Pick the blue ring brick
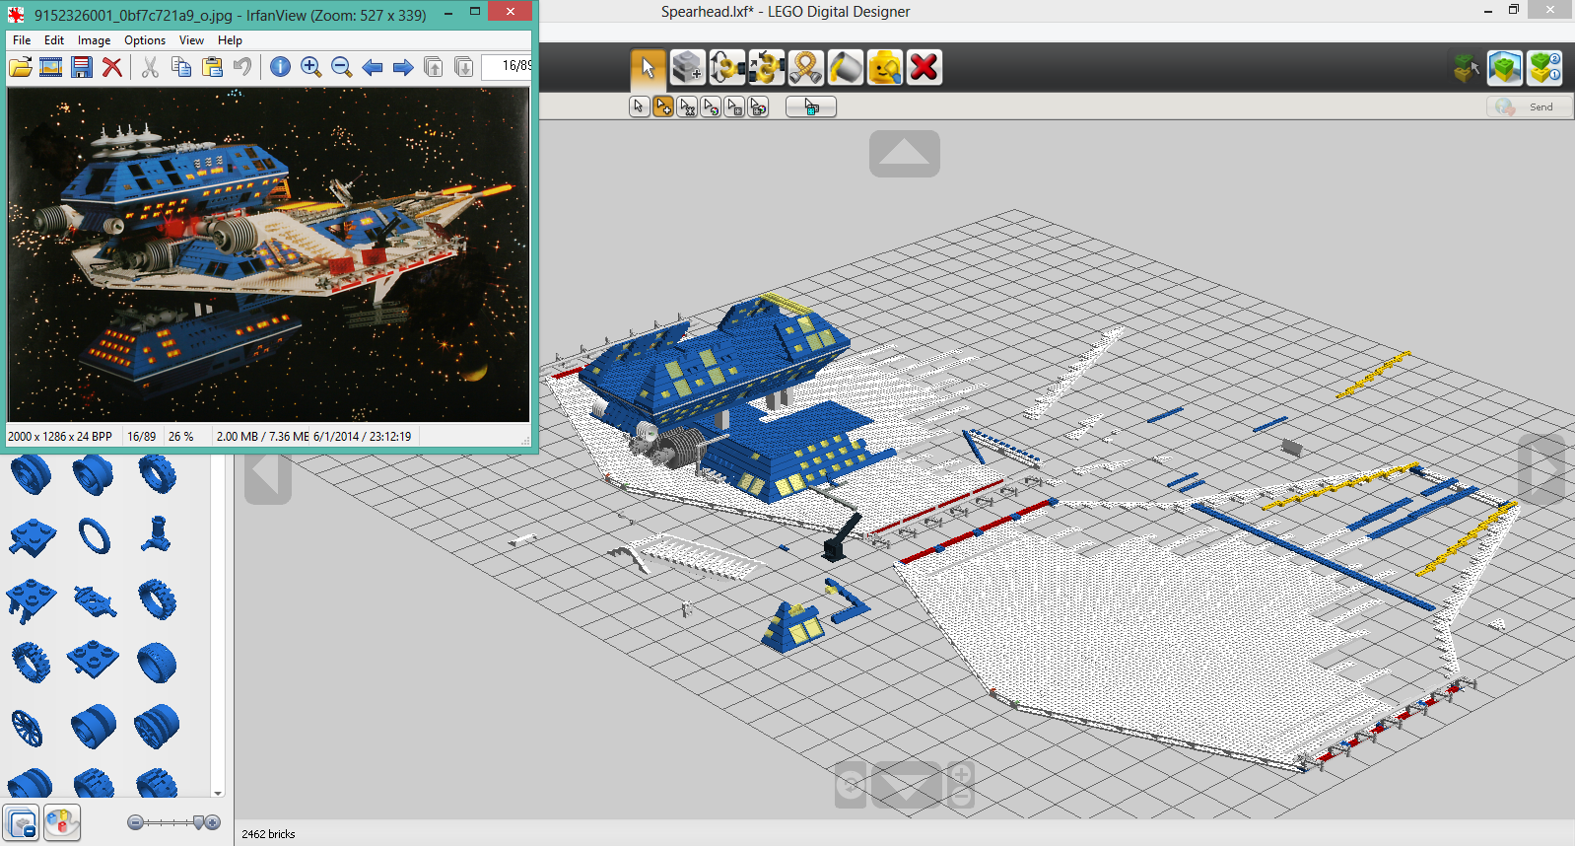Image resolution: width=1575 pixels, height=846 pixels. 95,536
